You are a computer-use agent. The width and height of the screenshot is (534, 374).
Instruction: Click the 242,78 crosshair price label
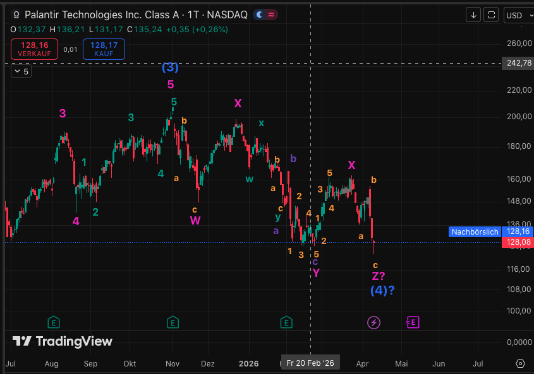518,63
